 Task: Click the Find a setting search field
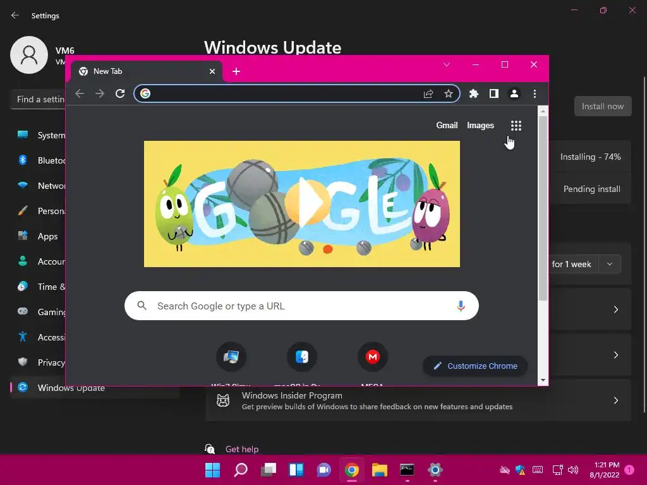[x=38, y=99]
